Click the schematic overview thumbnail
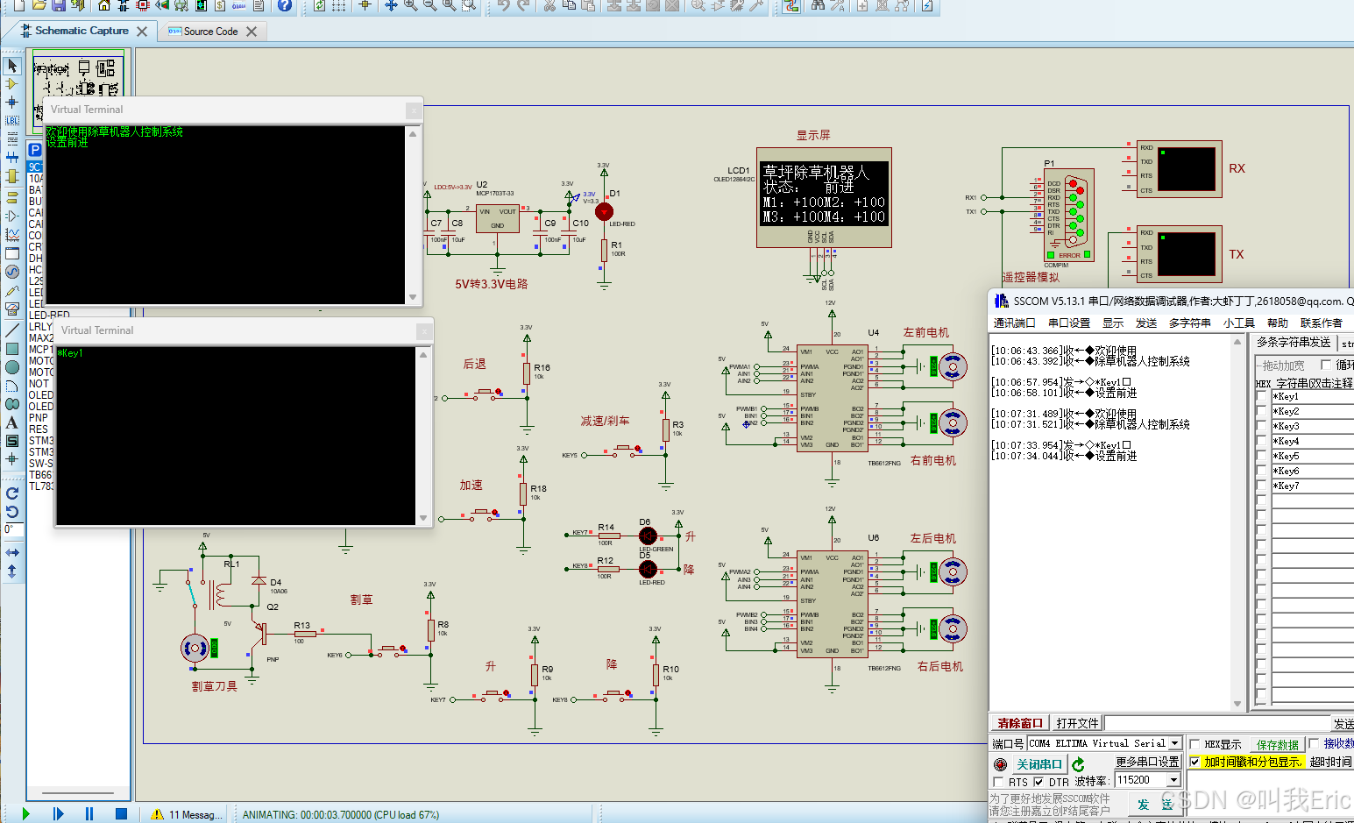 pos(78,92)
